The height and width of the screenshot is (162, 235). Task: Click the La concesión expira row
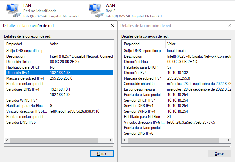tap(177, 89)
